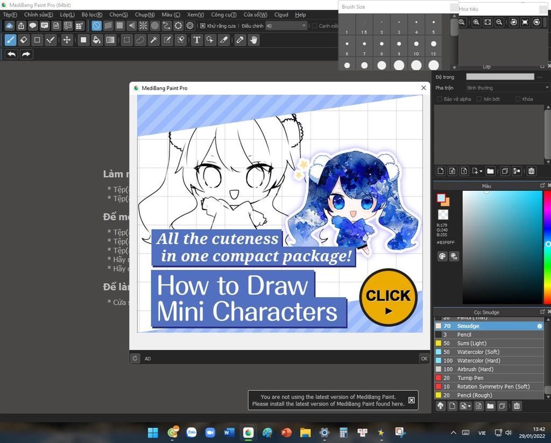Create new layer folder in Layer panel
Screen dimensions: 551x443
[x=490, y=172]
